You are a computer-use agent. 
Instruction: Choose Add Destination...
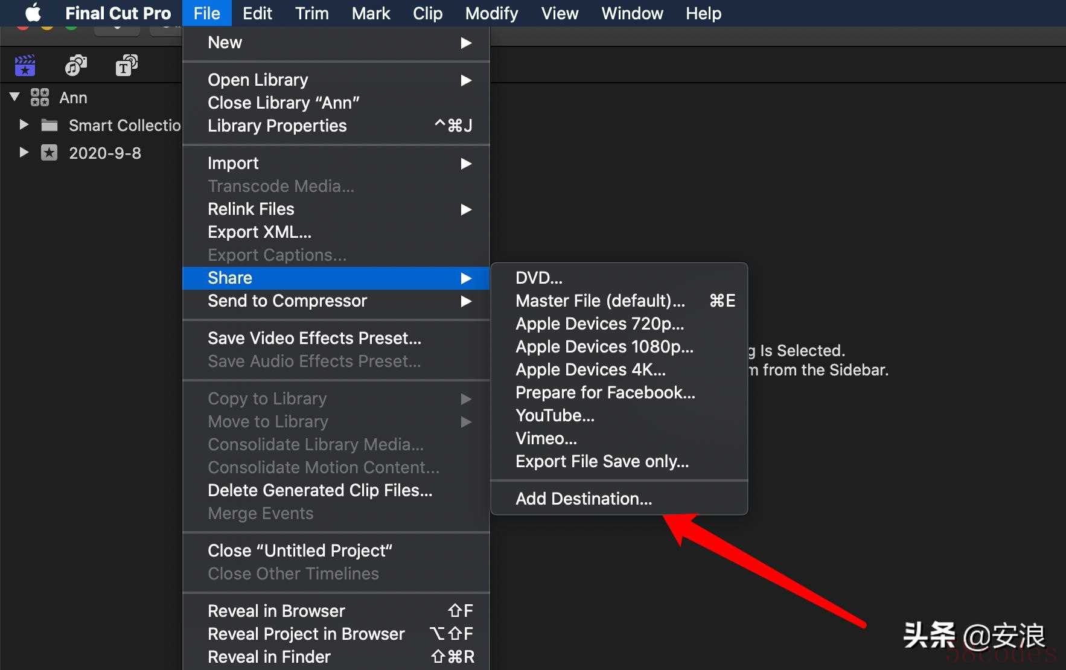619,499
